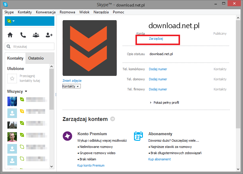243x174 pixels.
Task: Open the Skype menu
Action: click(9, 12)
